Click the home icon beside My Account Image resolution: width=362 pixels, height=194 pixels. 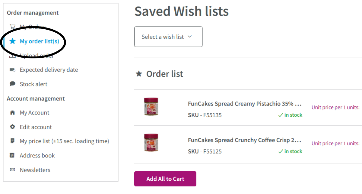point(12,113)
